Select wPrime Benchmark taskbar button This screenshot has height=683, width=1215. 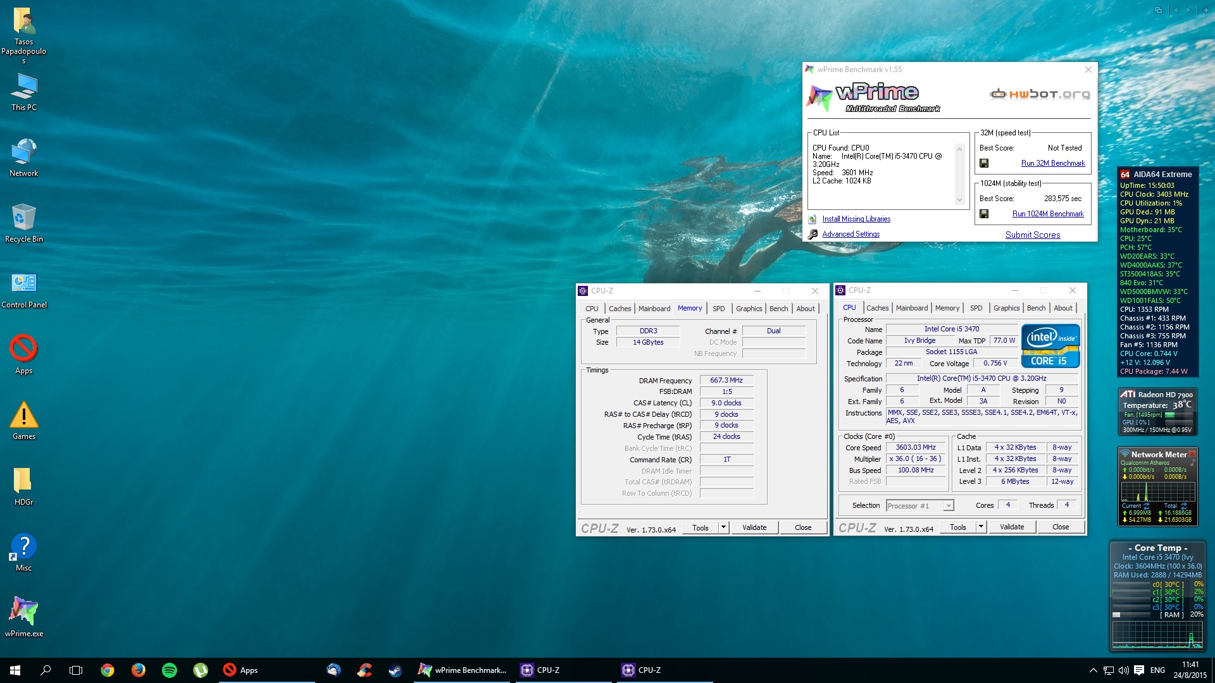click(463, 670)
